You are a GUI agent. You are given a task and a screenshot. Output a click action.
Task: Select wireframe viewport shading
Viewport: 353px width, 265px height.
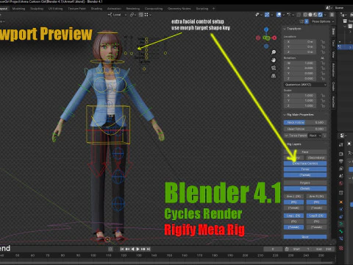tap(305, 15)
